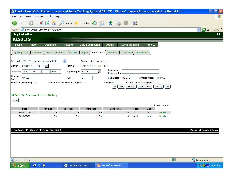Open the Search navigation tab
This screenshot has width=240, height=180.
(x=19, y=45)
